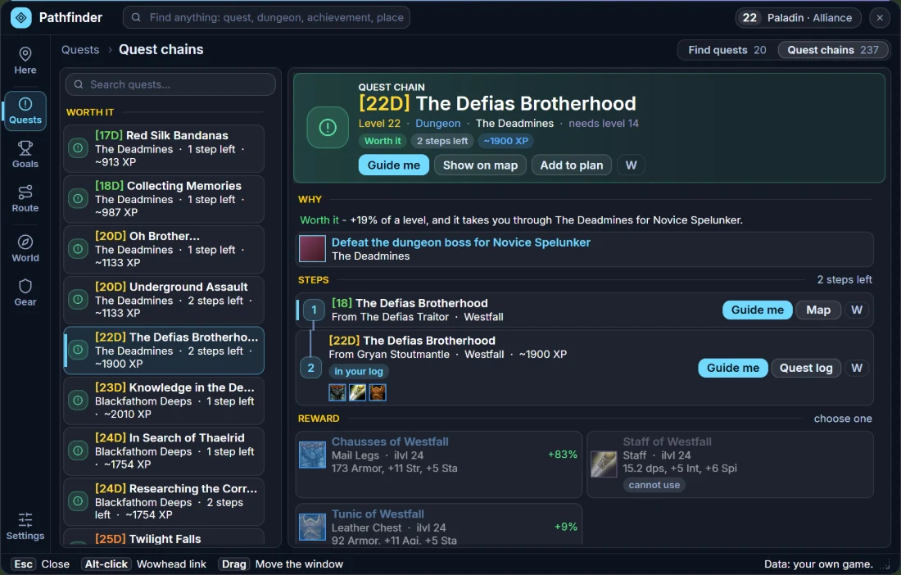Select The Defias Brotherhood list entry
The image size is (901, 575).
coord(164,351)
